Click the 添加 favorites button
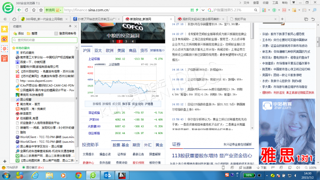This screenshot has width=320, height=180. click(x=18, y=34)
